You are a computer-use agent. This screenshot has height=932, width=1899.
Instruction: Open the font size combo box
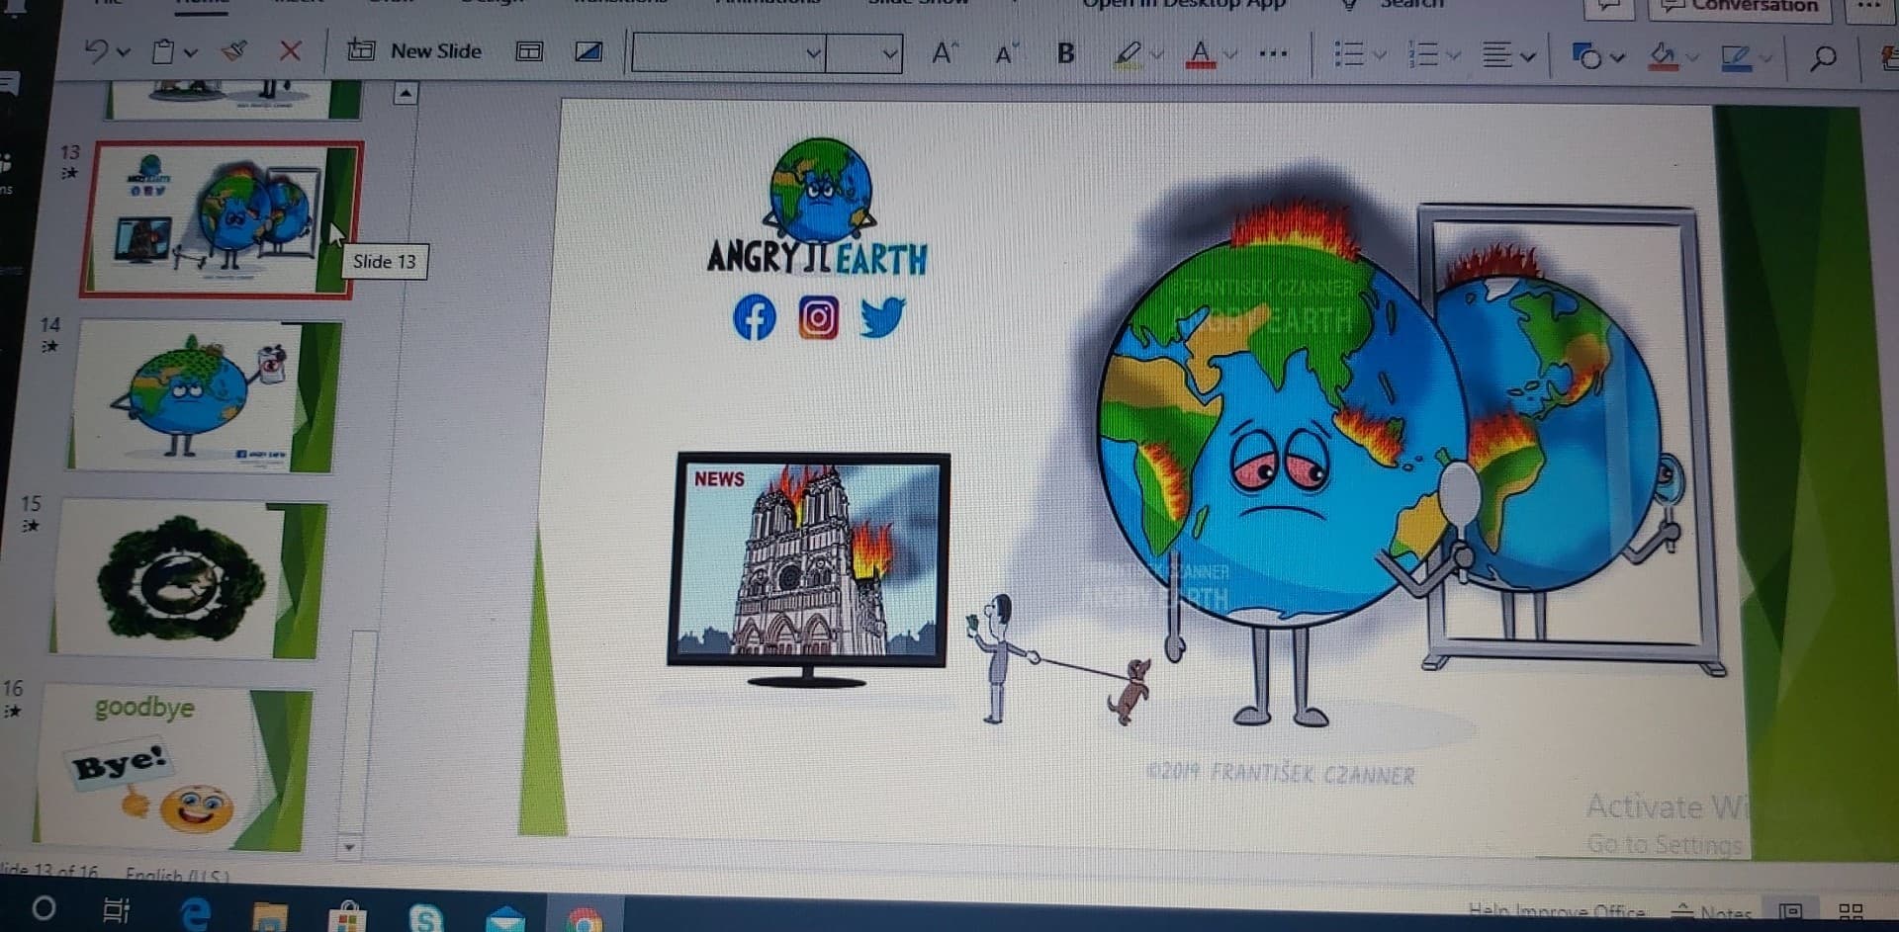pos(863,52)
